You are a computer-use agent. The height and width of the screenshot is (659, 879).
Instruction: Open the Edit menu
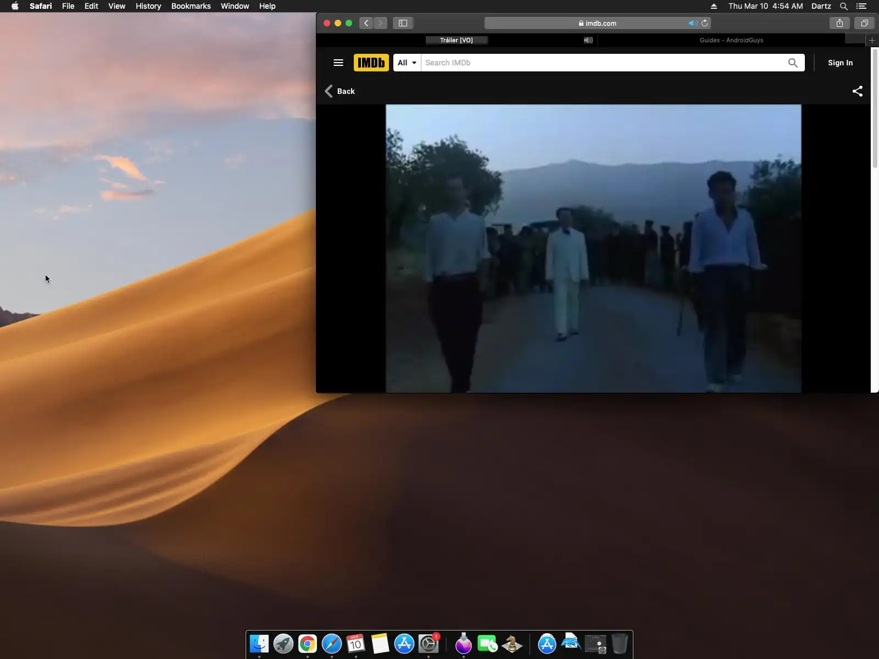coord(91,6)
